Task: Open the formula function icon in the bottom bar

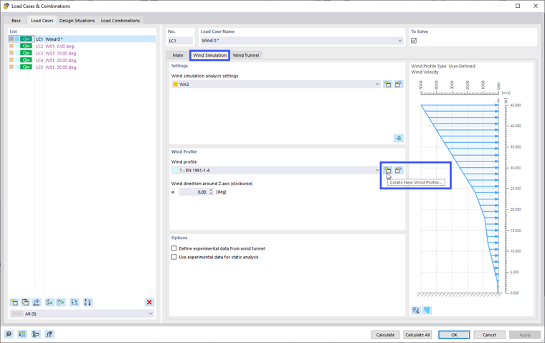Action: 49,334
